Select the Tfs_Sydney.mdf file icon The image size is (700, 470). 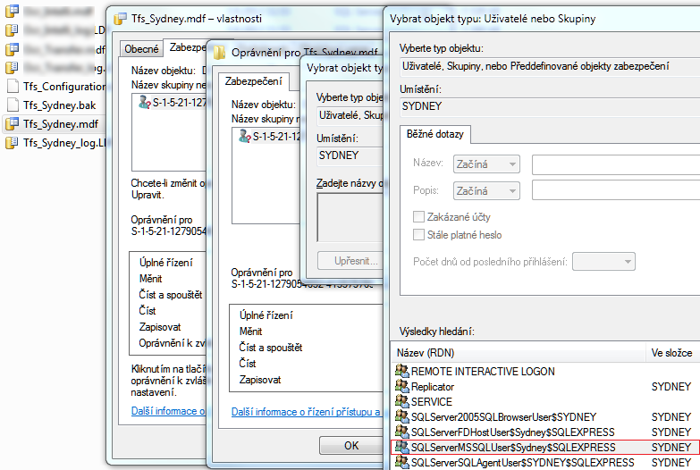click(x=12, y=124)
